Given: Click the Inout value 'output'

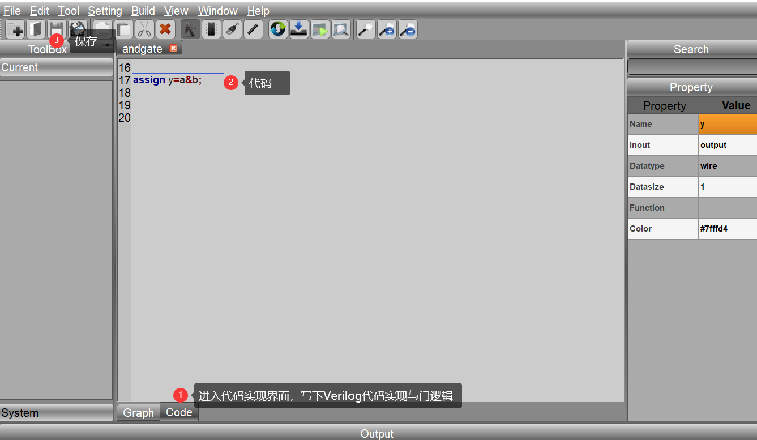Looking at the screenshot, I should 728,145.
